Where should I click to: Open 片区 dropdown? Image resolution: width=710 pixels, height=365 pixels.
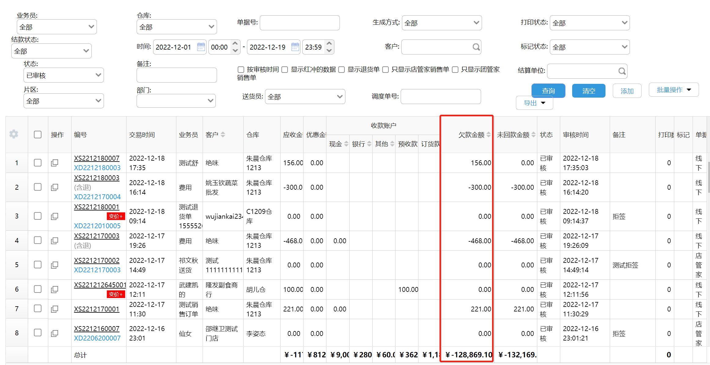coord(64,101)
